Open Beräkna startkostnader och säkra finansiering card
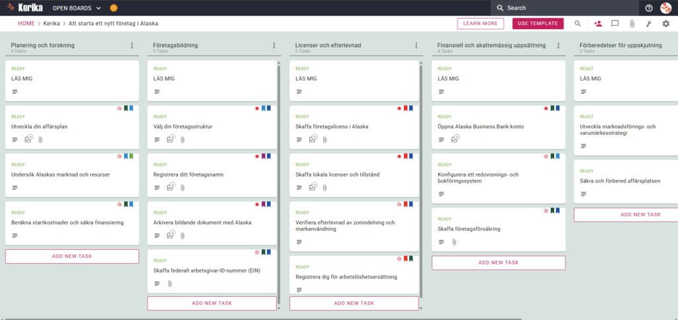 [72, 223]
